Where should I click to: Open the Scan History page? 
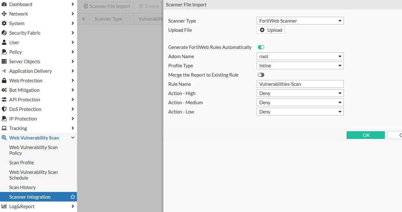coord(23,188)
